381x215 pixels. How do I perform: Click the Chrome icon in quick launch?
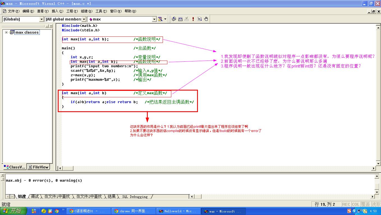pos(57,211)
